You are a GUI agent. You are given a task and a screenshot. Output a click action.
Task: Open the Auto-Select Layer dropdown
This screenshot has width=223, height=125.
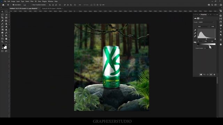(25, 5)
